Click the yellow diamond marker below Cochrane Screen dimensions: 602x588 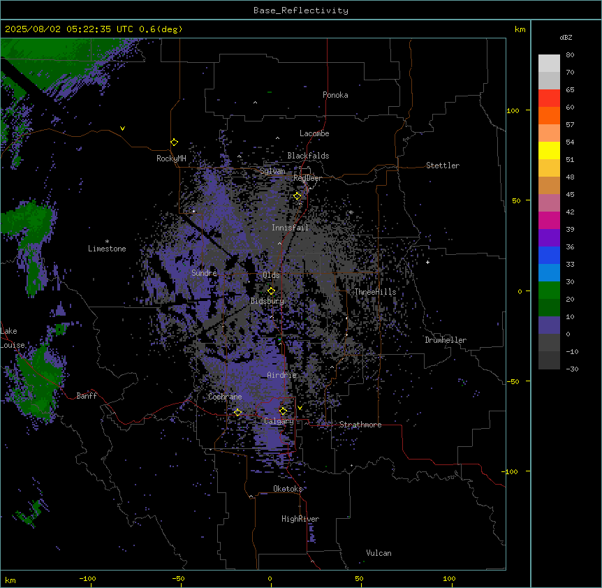[x=237, y=413]
